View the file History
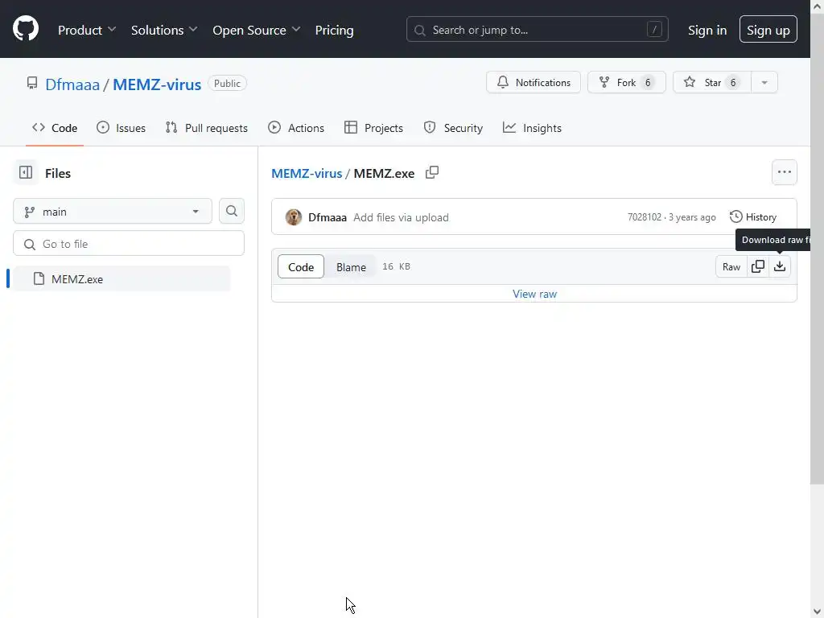 tap(753, 217)
